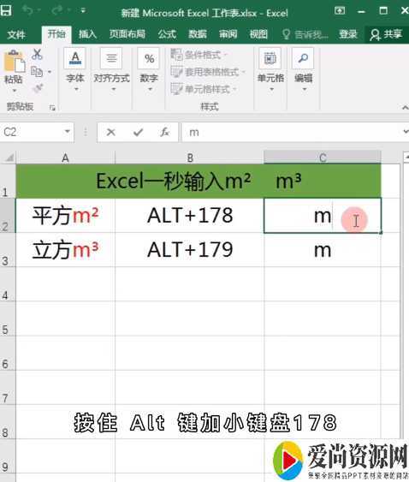
Task: Click the 单元格样式 button
Action: tap(204, 89)
